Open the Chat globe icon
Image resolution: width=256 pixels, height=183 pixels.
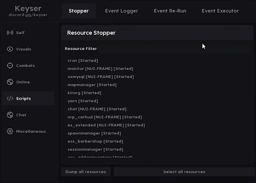click(x=10, y=115)
